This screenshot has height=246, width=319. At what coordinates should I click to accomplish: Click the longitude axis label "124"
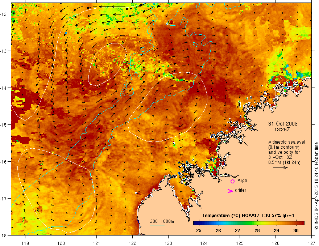click(x=204, y=243)
